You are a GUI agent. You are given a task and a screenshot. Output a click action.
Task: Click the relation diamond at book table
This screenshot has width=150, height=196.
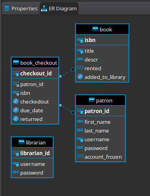pos(73,69)
